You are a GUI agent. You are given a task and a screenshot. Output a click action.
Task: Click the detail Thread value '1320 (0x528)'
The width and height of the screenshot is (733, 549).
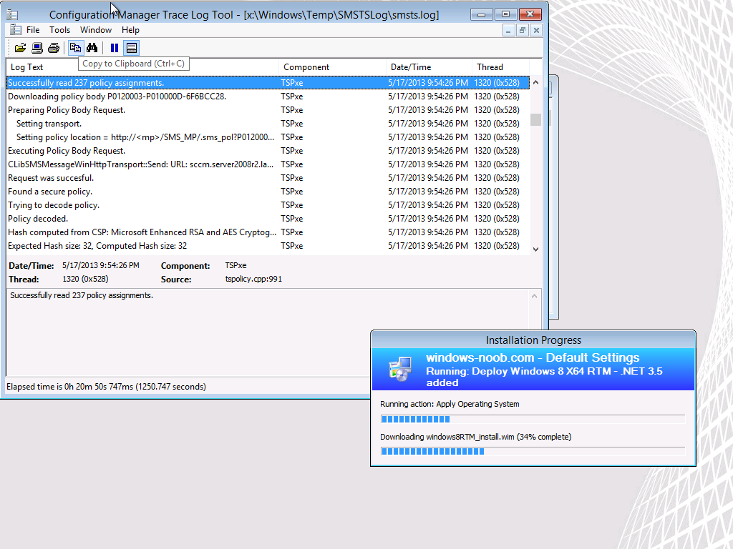pos(86,279)
